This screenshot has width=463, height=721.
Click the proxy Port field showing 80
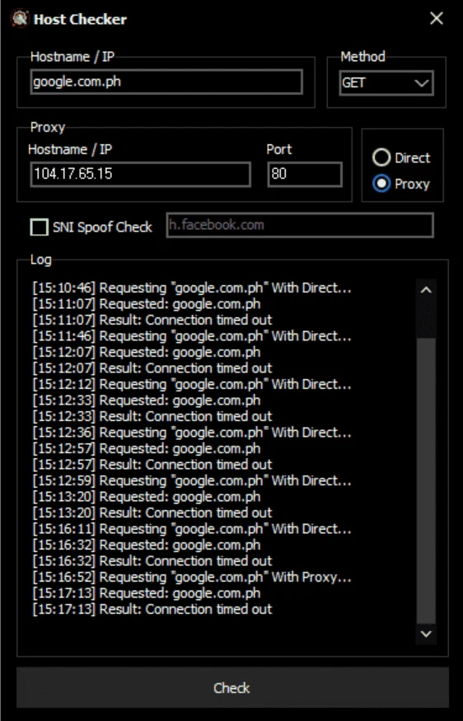(x=305, y=174)
